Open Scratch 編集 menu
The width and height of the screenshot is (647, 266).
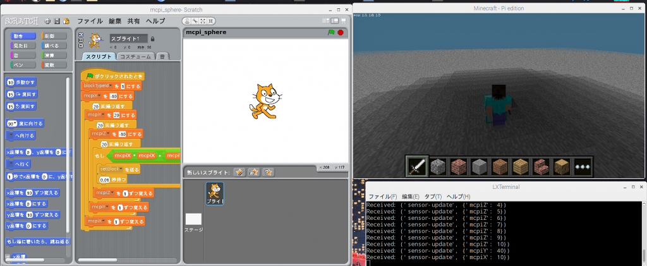(115, 21)
